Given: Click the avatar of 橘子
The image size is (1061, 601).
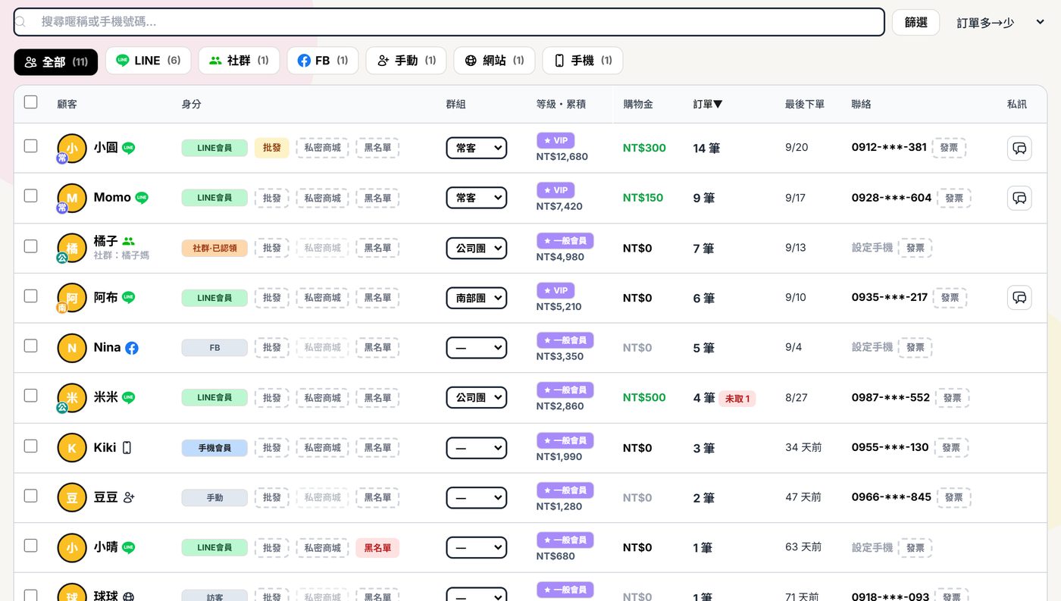Looking at the screenshot, I should pos(72,249).
